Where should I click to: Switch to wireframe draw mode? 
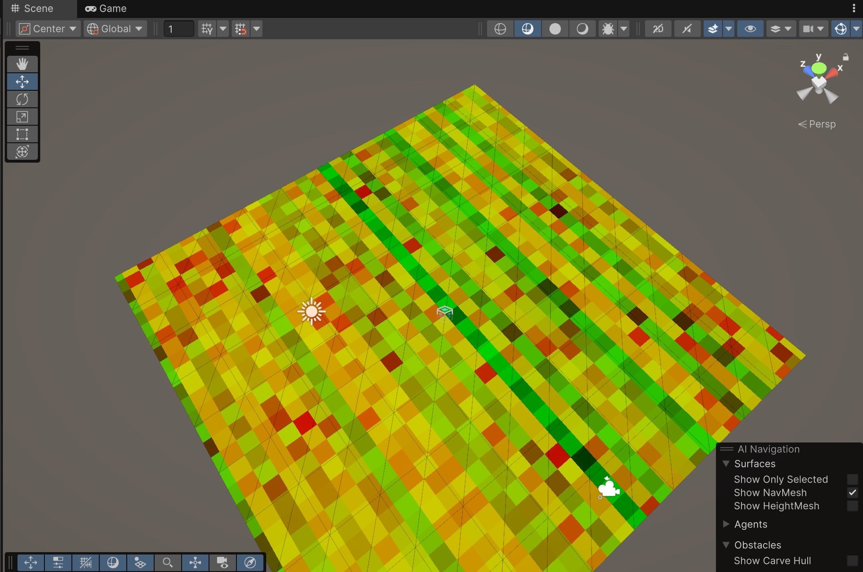(500, 29)
